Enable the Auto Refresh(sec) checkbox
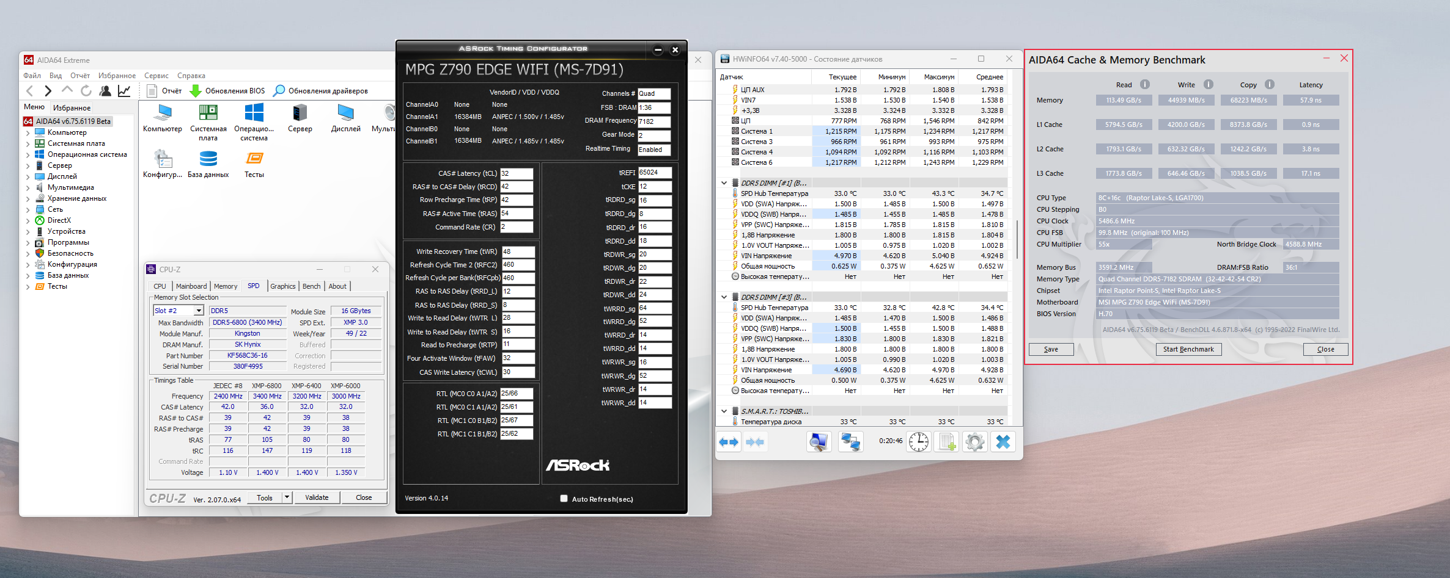 click(x=564, y=499)
